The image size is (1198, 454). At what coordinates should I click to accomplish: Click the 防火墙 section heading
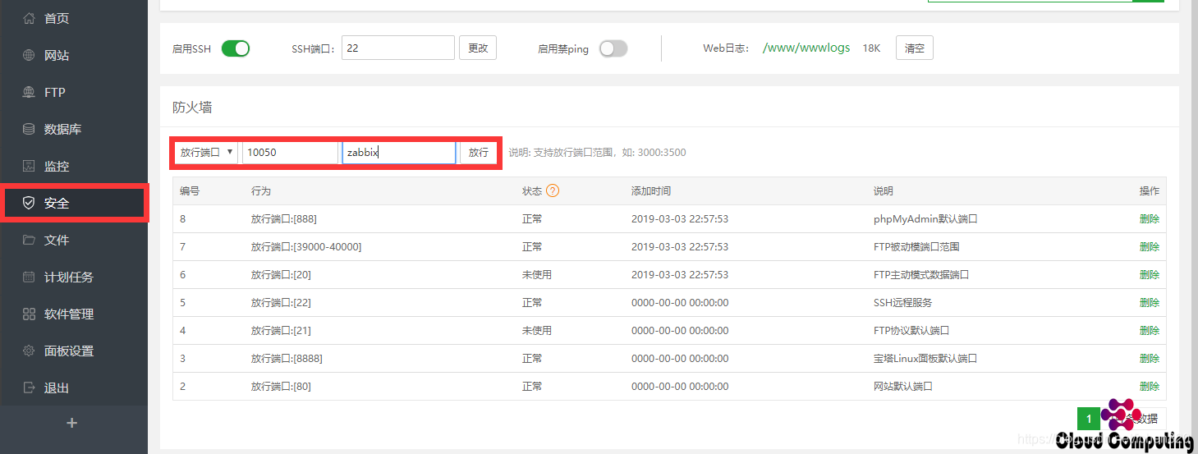[193, 108]
